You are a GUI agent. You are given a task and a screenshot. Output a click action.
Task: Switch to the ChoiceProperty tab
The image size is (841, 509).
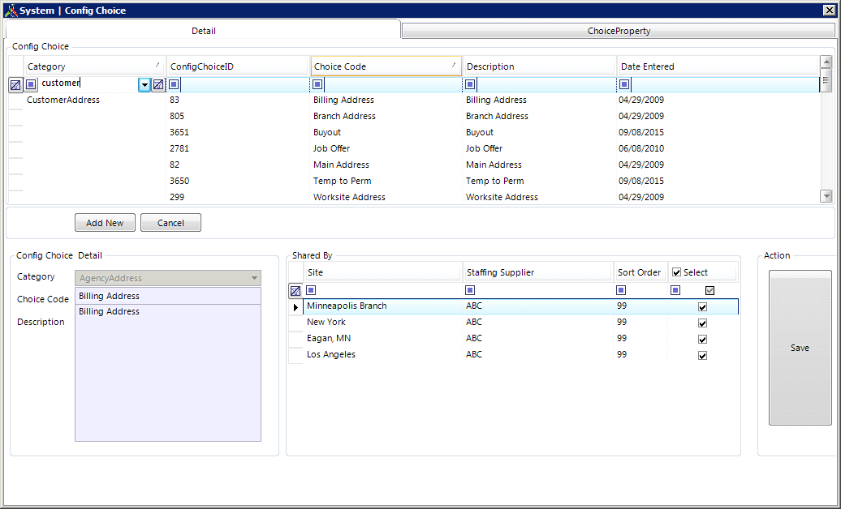619,31
